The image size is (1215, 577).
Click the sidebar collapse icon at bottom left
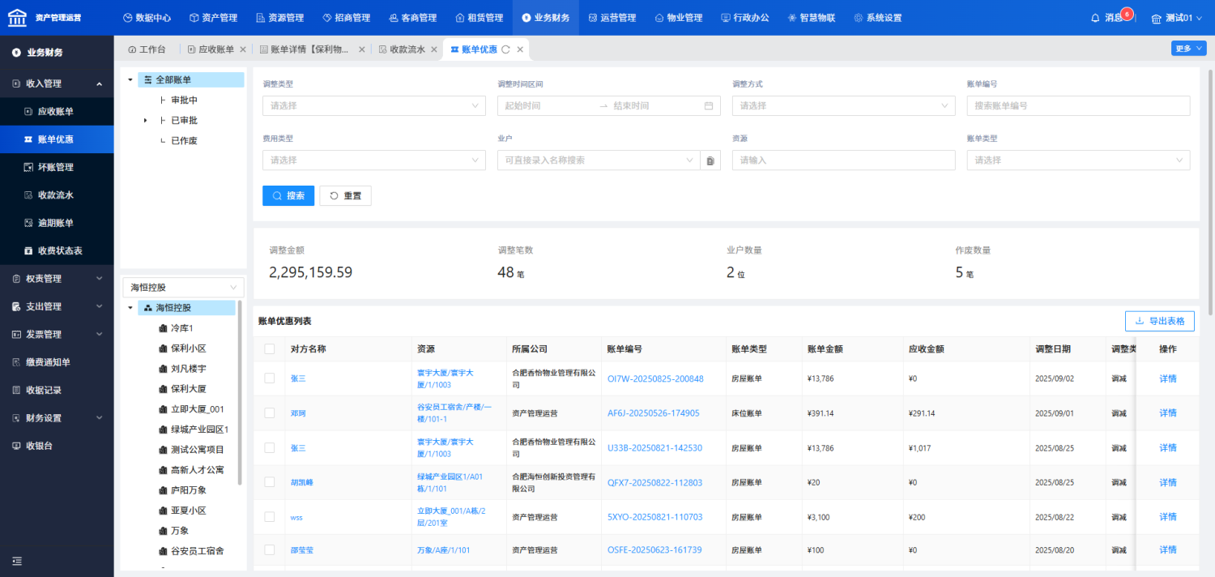pos(16,561)
